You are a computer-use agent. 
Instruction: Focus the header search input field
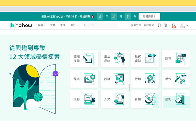click(x=102, y=25)
